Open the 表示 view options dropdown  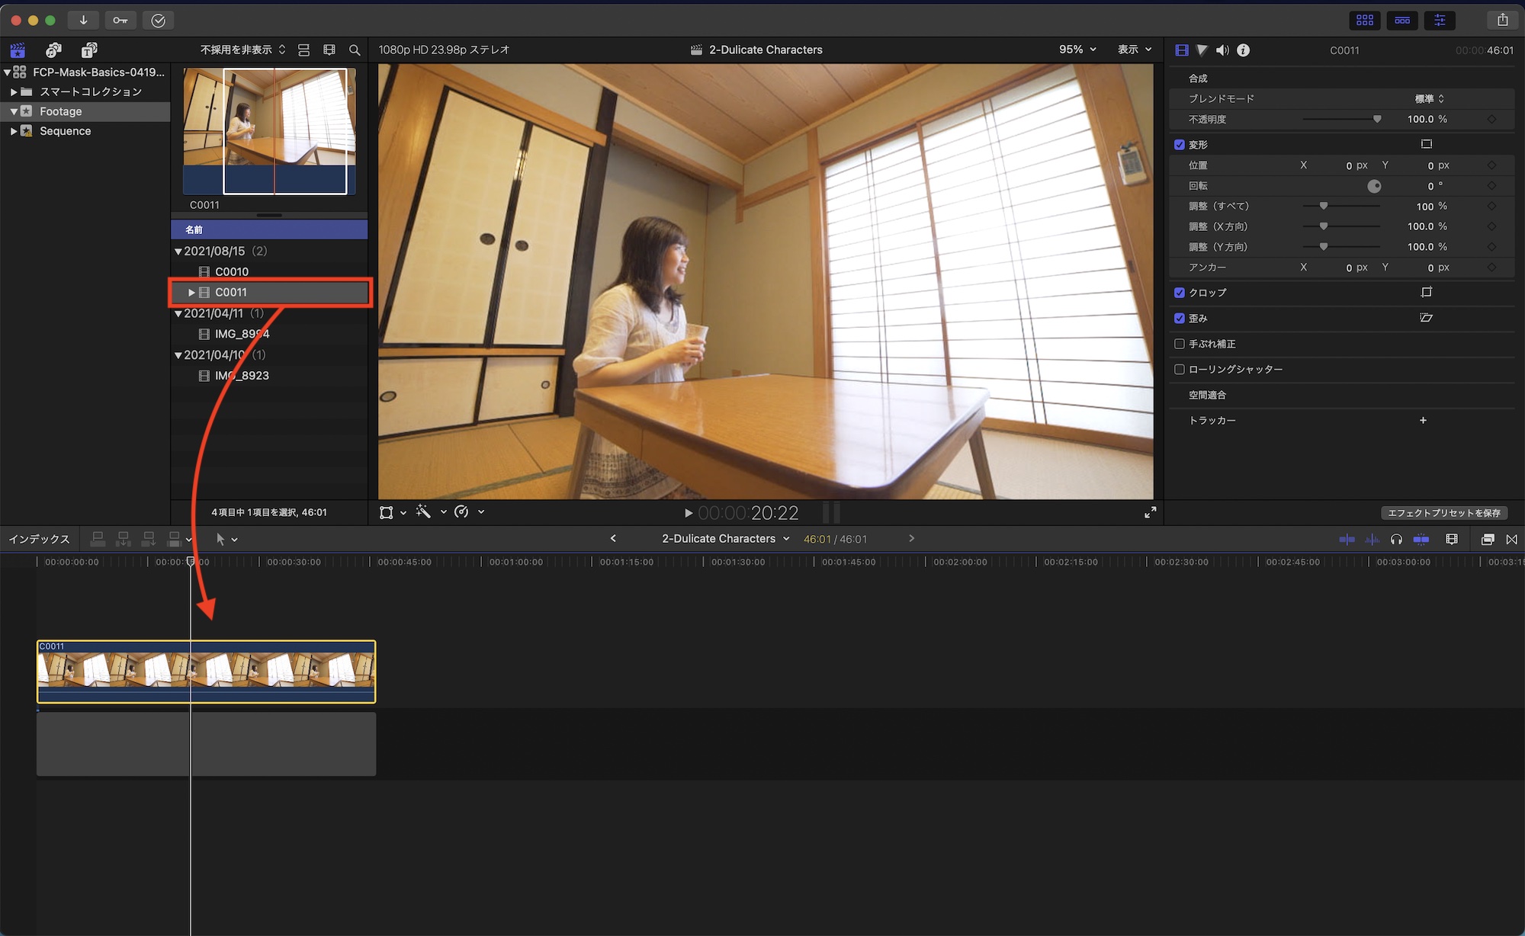tap(1135, 50)
